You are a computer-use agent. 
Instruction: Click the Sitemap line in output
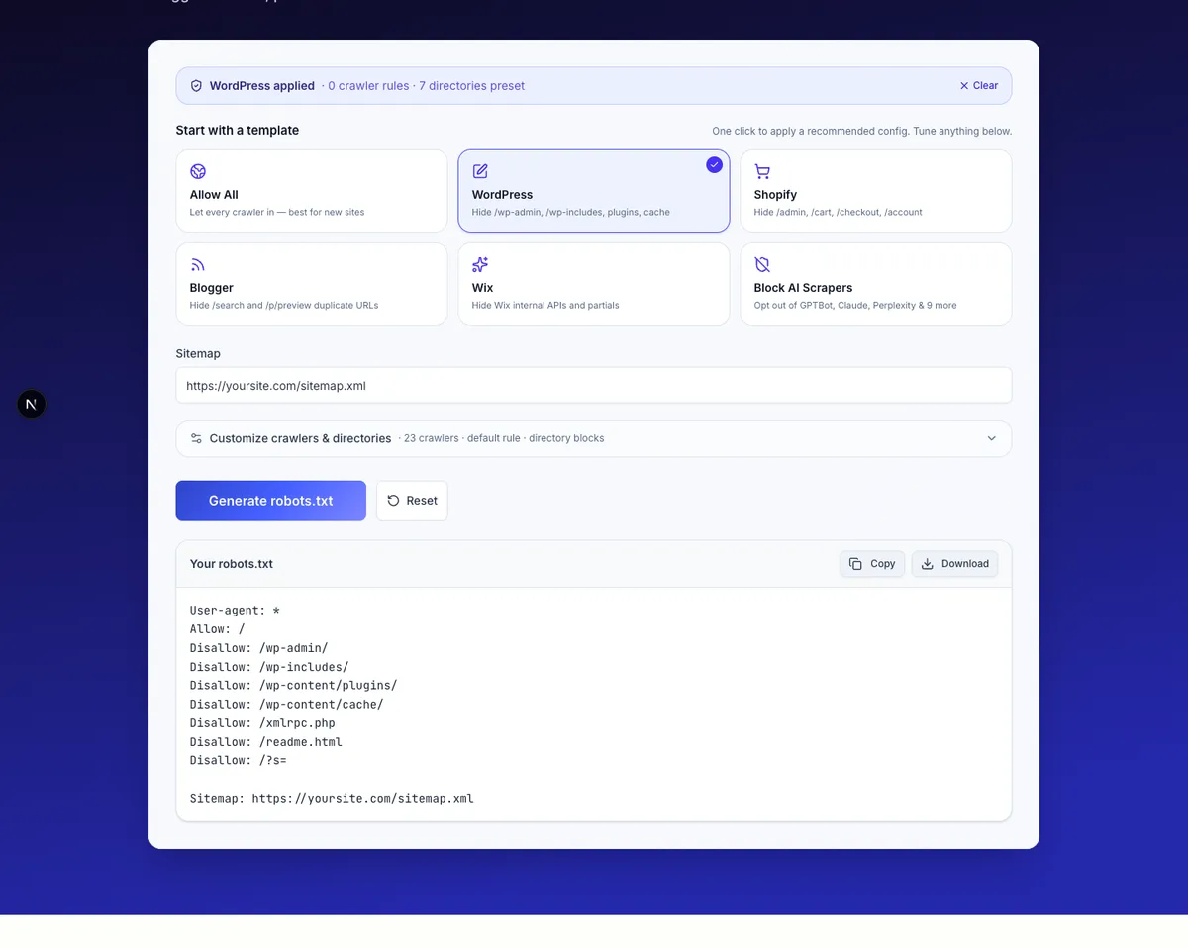tap(332, 799)
